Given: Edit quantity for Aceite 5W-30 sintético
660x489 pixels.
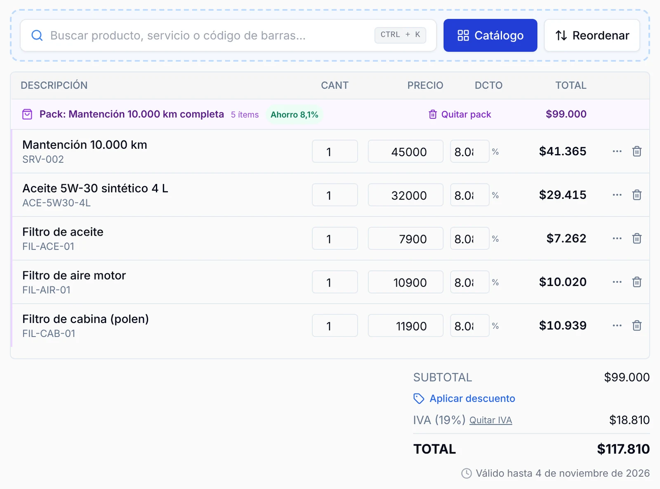Looking at the screenshot, I should 335,195.
